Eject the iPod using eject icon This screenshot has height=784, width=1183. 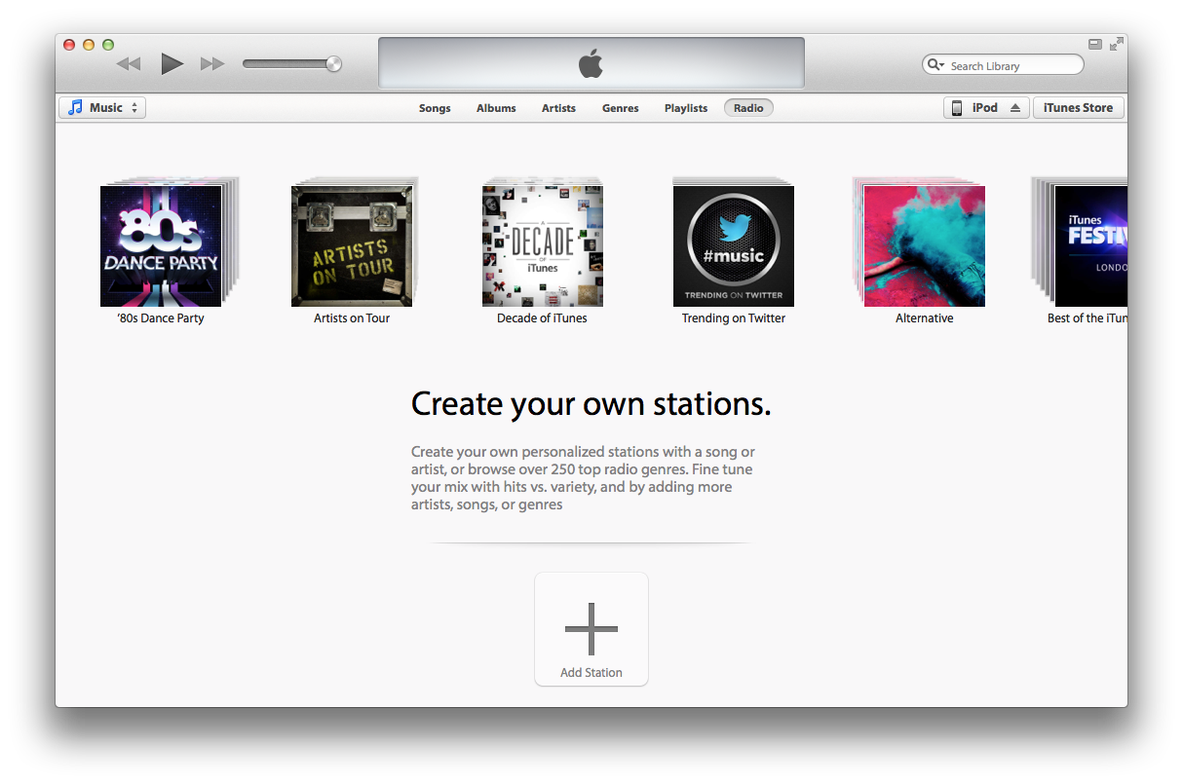(1015, 107)
